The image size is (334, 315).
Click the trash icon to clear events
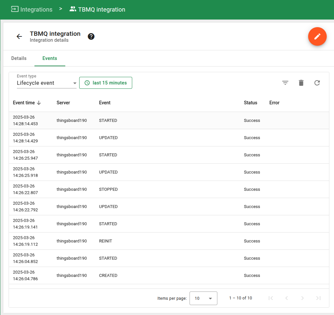(x=301, y=83)
